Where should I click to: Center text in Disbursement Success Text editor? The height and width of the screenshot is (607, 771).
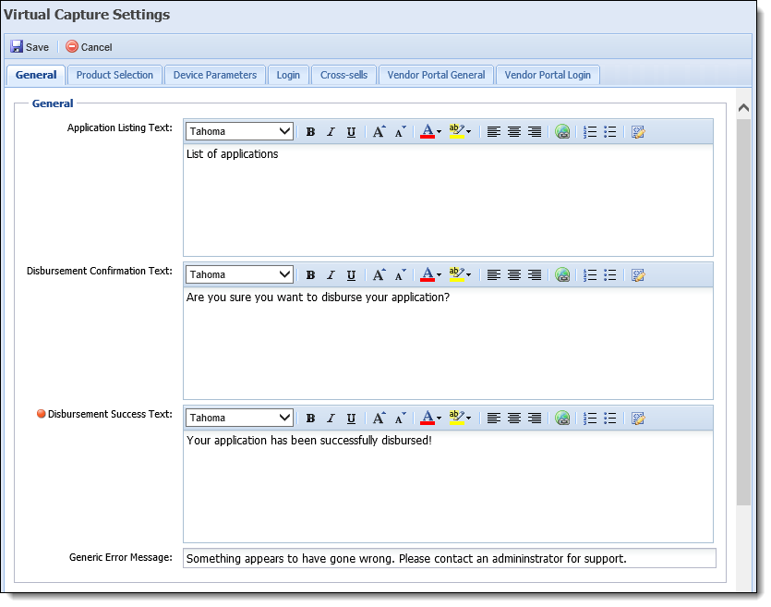point(514,419)
